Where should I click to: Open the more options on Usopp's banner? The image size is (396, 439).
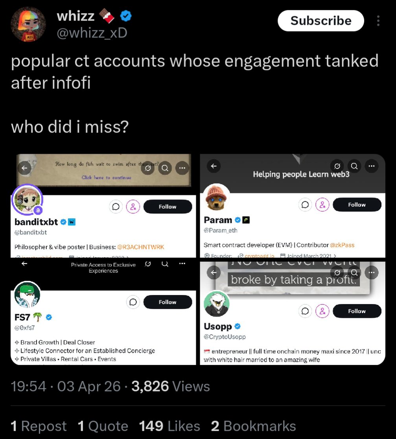point(371,272)
